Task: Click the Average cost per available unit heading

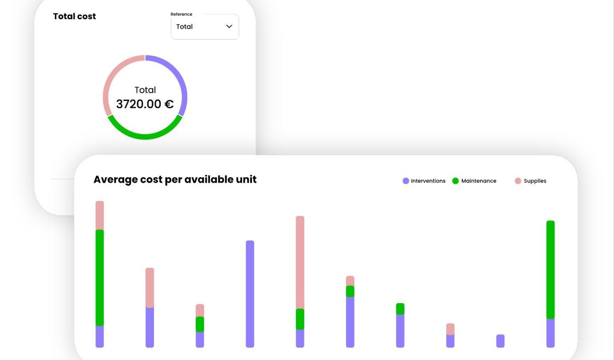Action: tap(175, 179)
